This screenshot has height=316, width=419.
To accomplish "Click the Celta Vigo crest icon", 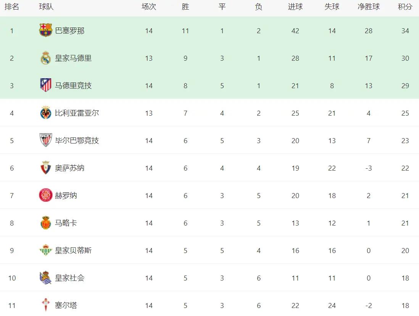I will 46,305.
